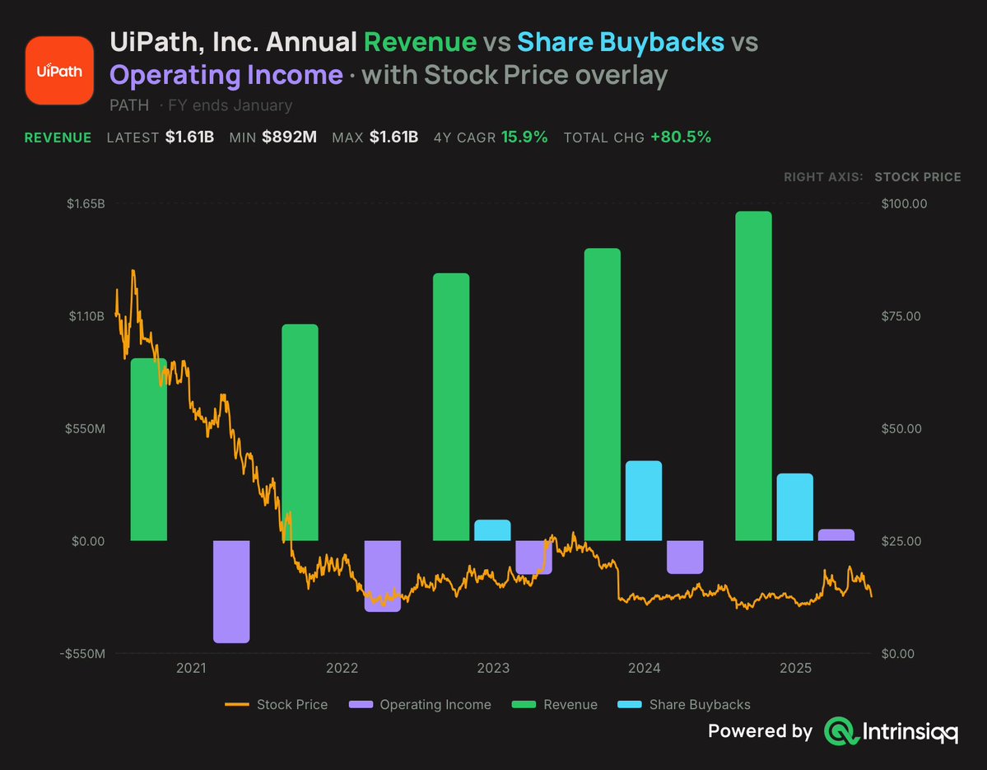Click the 'FY ends January' text

pyautogui.click(x=230, y=105)
